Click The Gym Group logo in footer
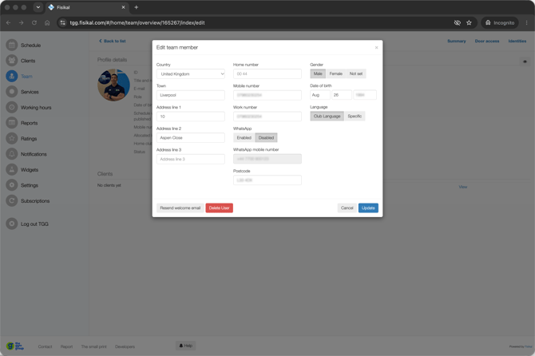The width and height of the screenshot is (535, 356). [x=15, y=346]
